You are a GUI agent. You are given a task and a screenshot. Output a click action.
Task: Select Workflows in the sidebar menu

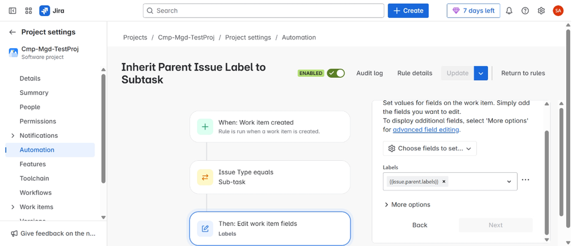point(35,193)
